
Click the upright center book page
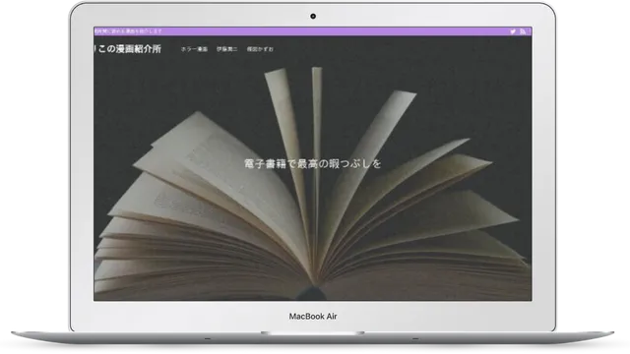[317, 160]
